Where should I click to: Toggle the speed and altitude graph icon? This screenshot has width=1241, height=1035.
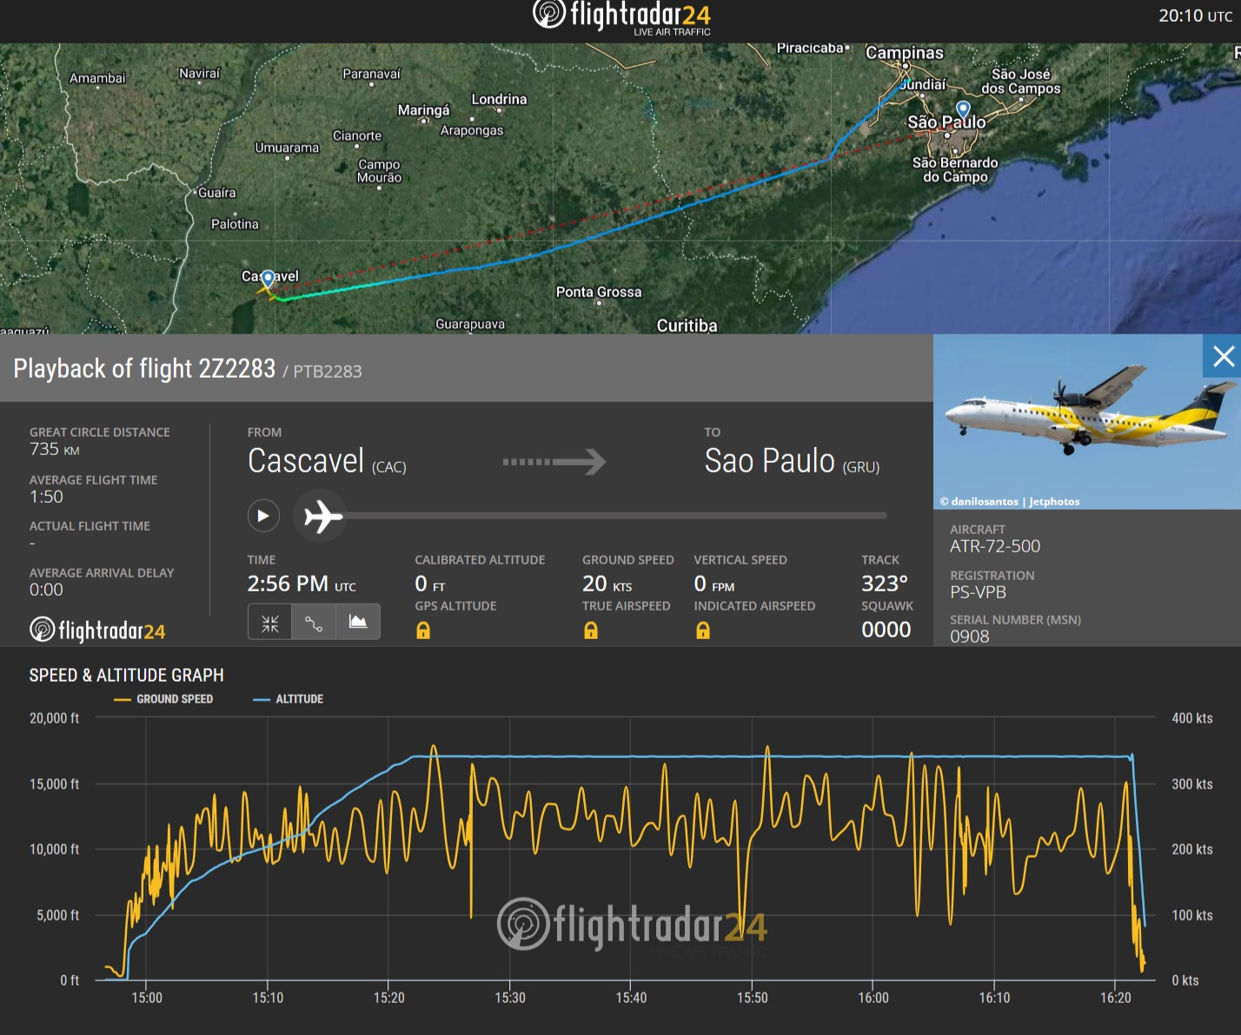[x=358, y=623]
